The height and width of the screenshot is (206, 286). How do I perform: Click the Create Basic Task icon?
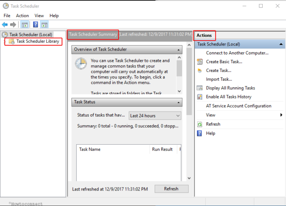(200, 62)
